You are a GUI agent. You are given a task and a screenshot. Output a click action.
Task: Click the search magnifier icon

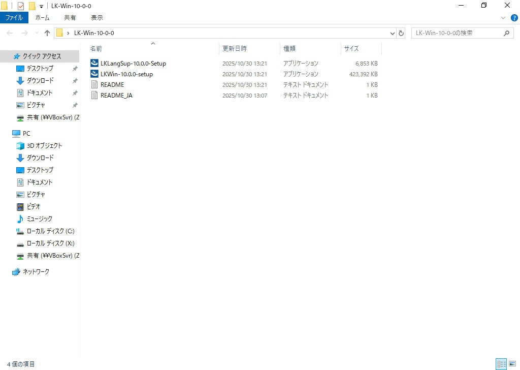[x=506, y=33]
